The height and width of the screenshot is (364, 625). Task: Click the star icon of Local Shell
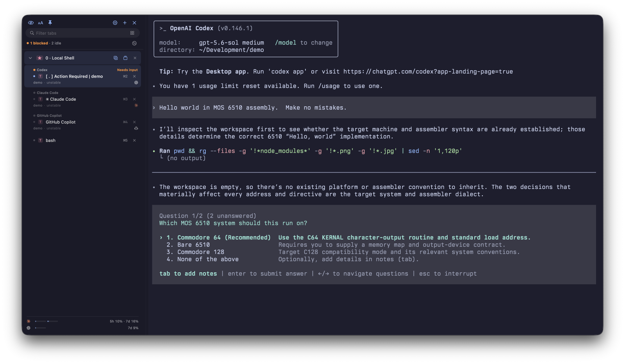[x=39, y=58]
